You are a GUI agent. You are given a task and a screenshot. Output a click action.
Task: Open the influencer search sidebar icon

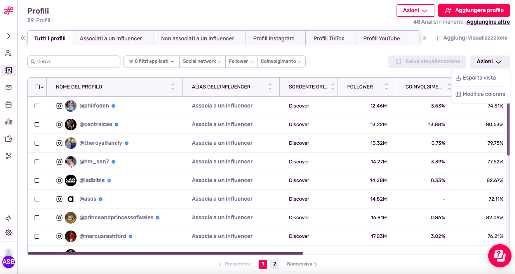(x=9, y=54)
